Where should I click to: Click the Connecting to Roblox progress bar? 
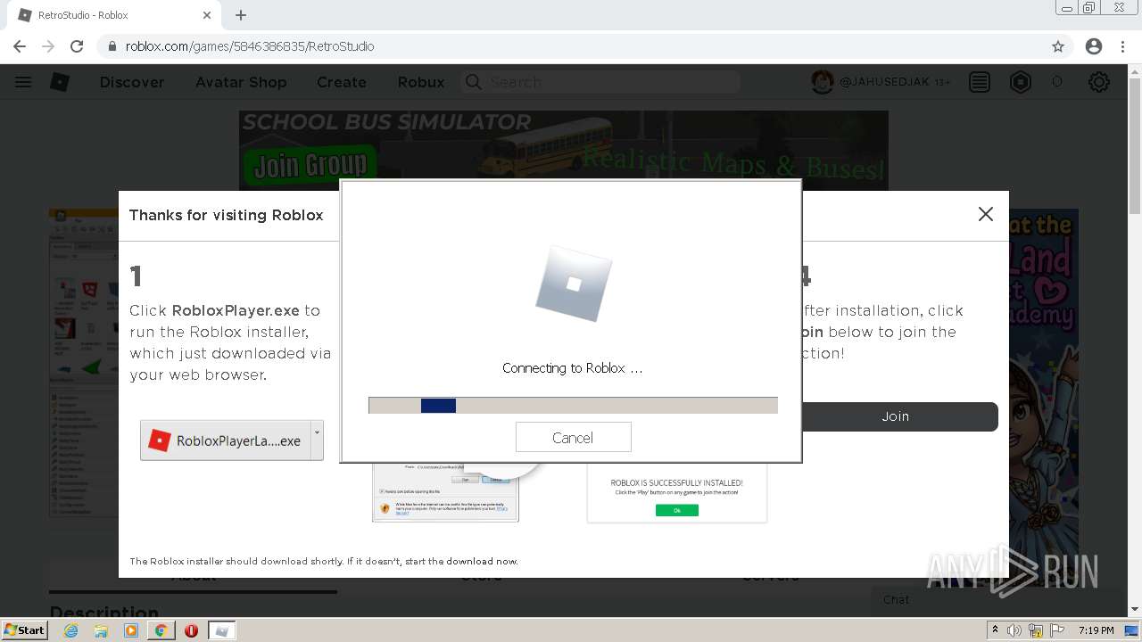[x=573, y=406]
